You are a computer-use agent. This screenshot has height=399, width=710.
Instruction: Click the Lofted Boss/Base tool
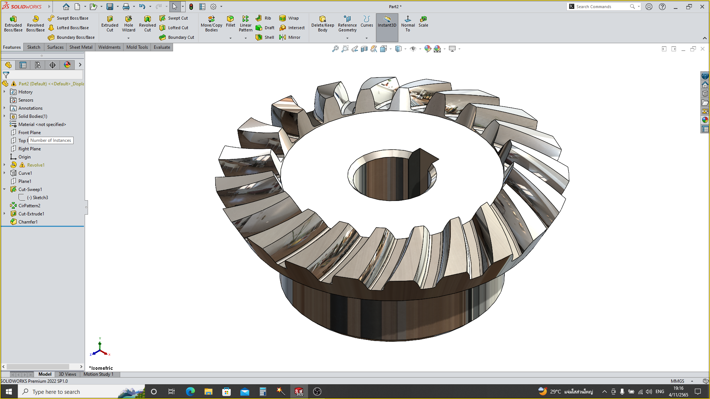[x=68, y=28]
